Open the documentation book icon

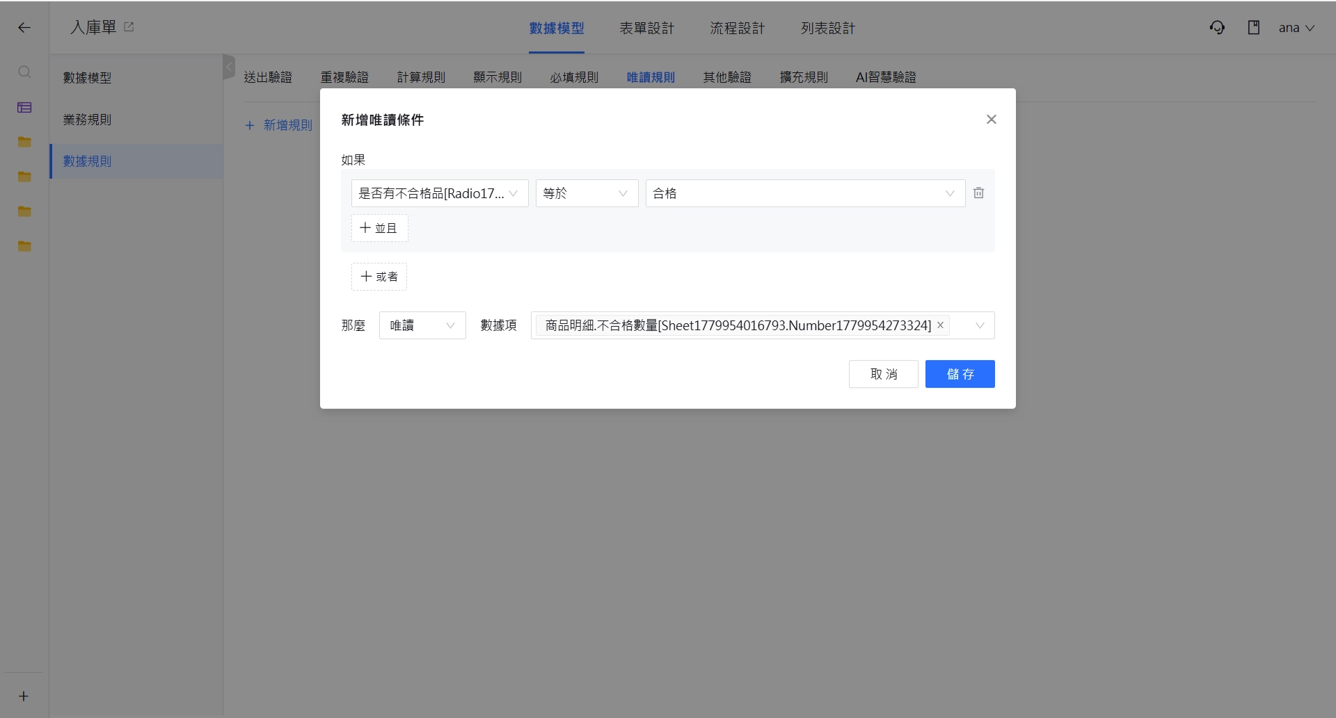coord(1253,28)
